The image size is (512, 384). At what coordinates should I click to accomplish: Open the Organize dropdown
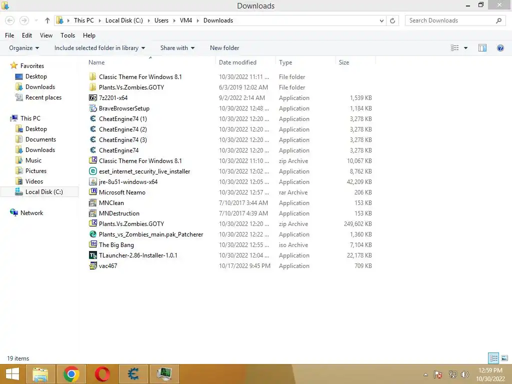[x=24, y=48]
